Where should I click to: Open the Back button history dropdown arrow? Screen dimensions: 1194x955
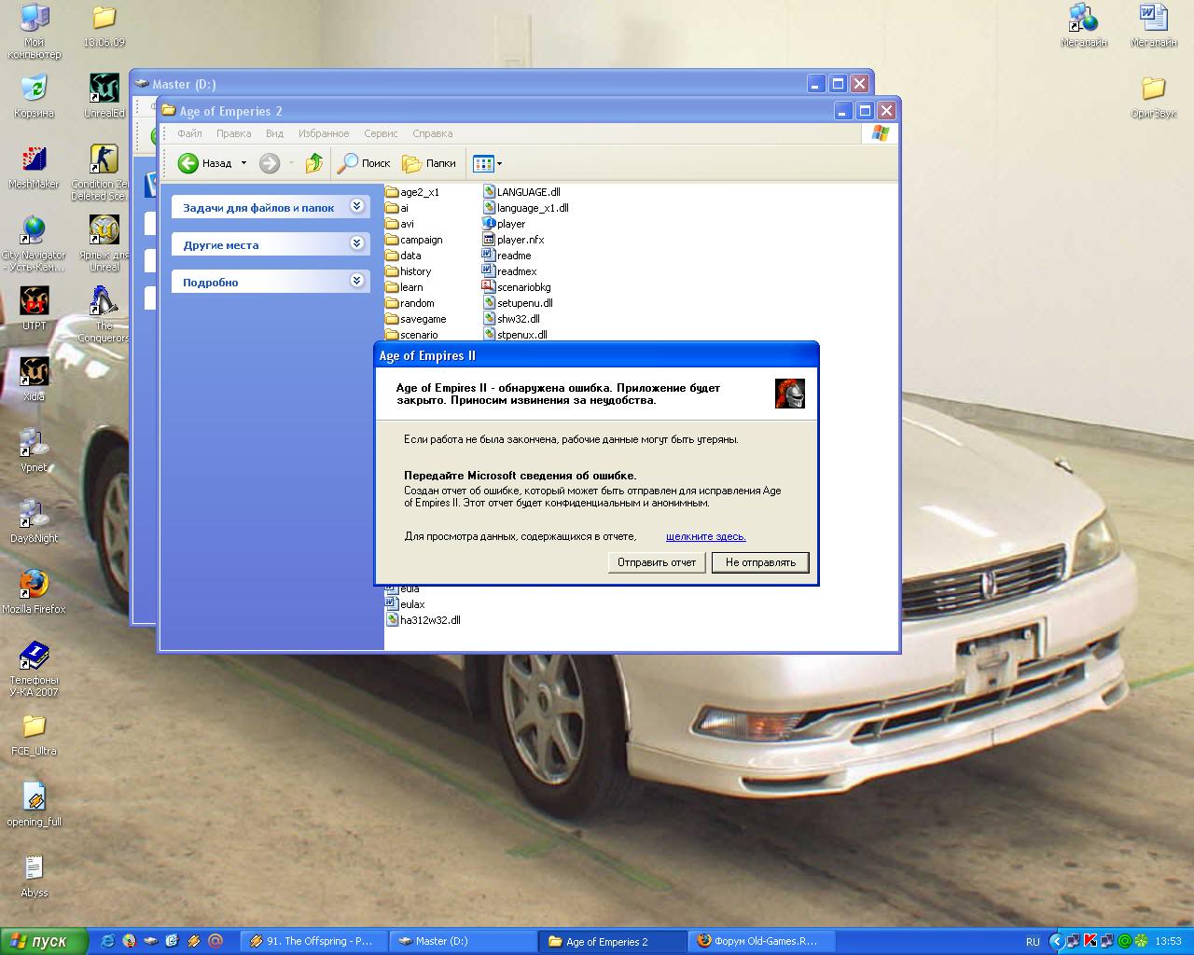244,163
